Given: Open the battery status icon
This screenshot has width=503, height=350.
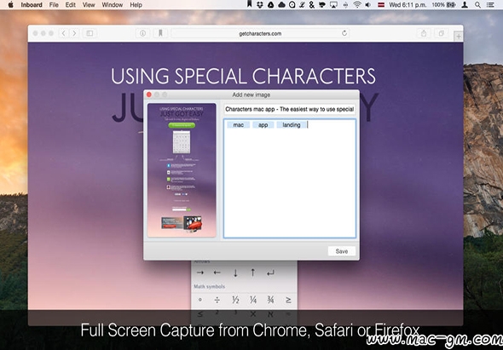Looking at the screenshot, I should pyautogui.click(x=451, y=5).
